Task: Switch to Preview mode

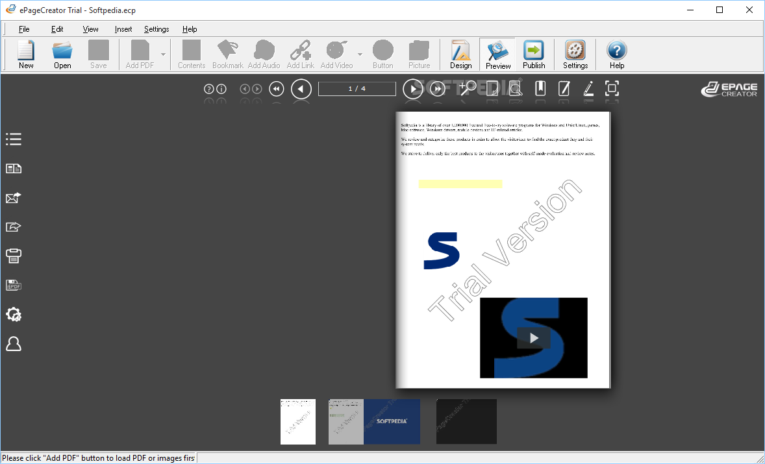Action: pos(497,55)
